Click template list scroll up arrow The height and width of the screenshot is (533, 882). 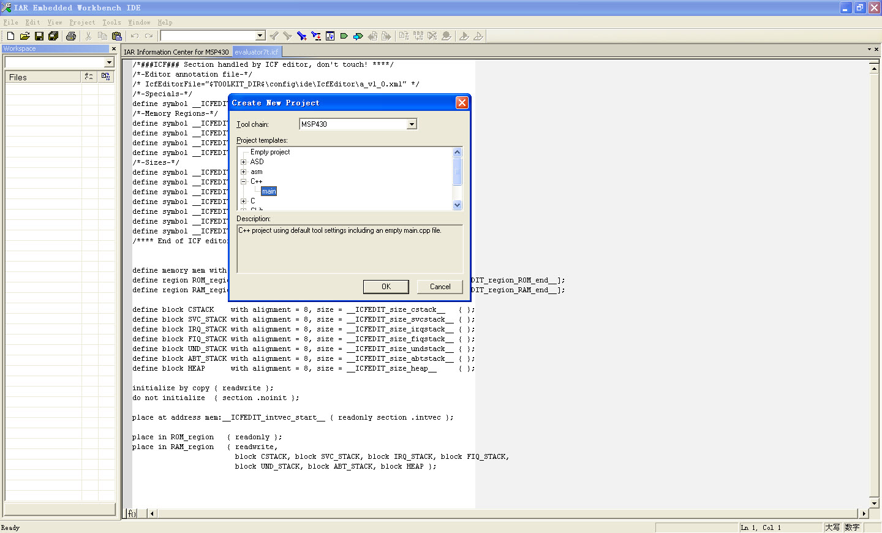pyautogui.click(x=457, y=152)
